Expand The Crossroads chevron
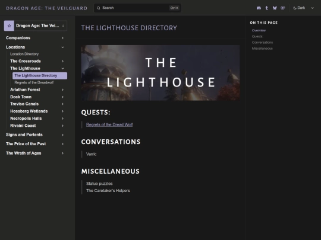This screenshot has width=321, height=240. click(62, 61)
